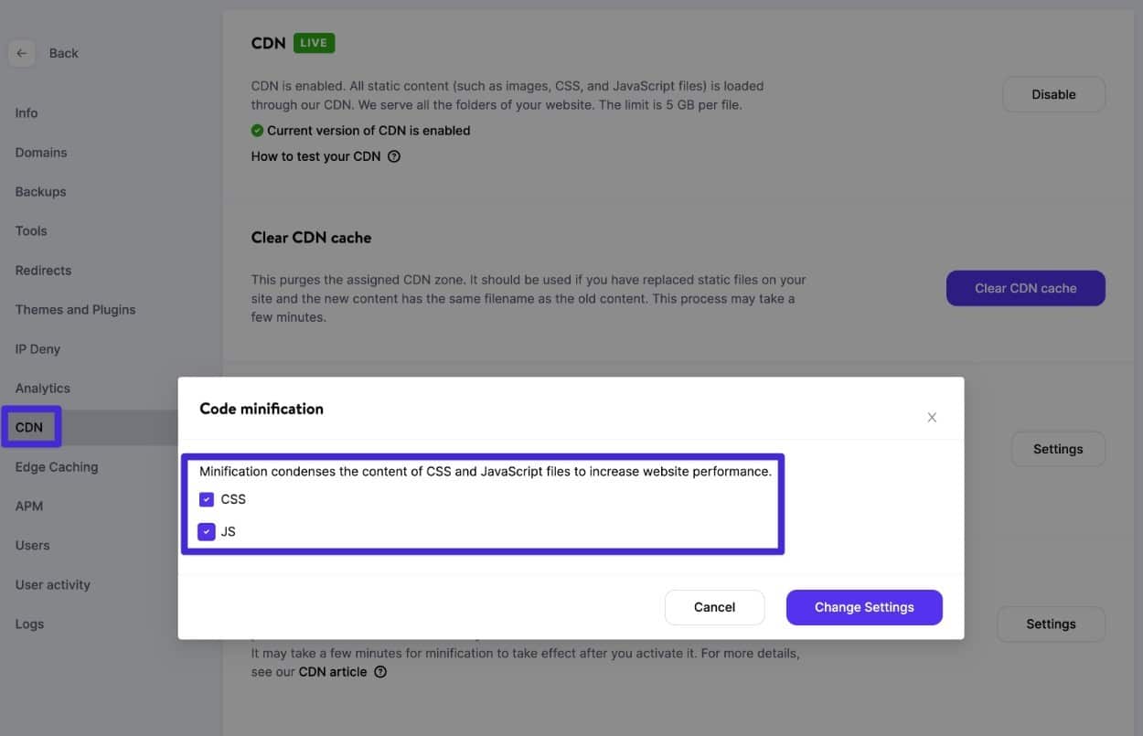This screenshot has width=1143, height=736.
Task: Select Edge Caching from the sidebar
Action: (x=57, y=466)
